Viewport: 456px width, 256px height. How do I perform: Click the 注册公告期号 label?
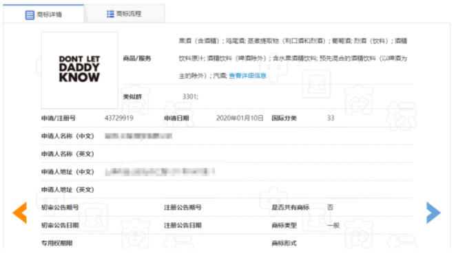click(x=183, y=207)
